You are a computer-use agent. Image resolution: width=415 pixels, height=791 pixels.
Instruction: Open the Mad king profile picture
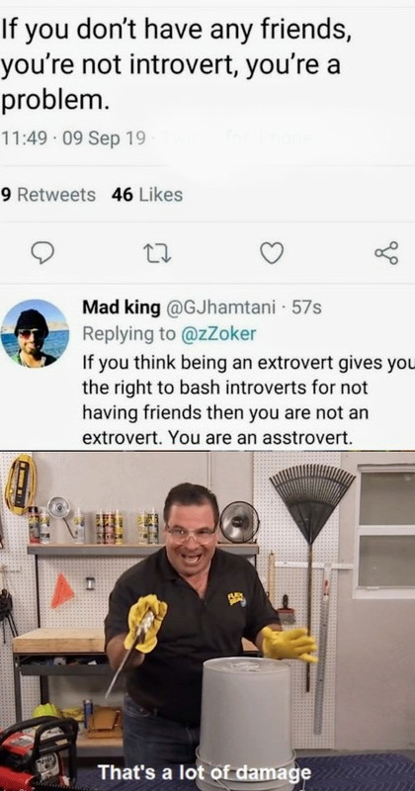point(35,333)
